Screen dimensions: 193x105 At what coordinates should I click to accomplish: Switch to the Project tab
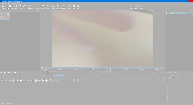point(49,75)
